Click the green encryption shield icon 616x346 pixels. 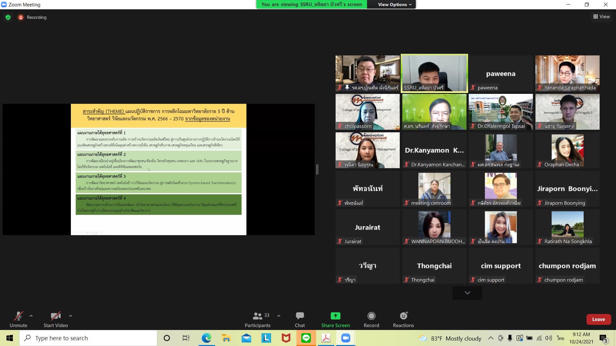pyautogui.click(x=8, y=17)
